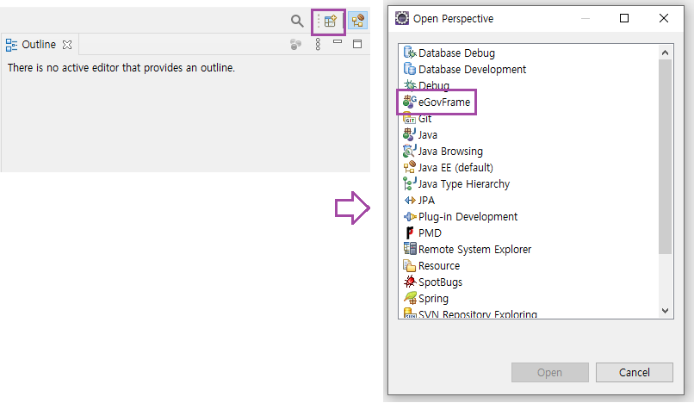The height and width of the screenshot is (403, 694).
Task: Click the perspective list scrollbar thumb
Action: click(665, 157)
